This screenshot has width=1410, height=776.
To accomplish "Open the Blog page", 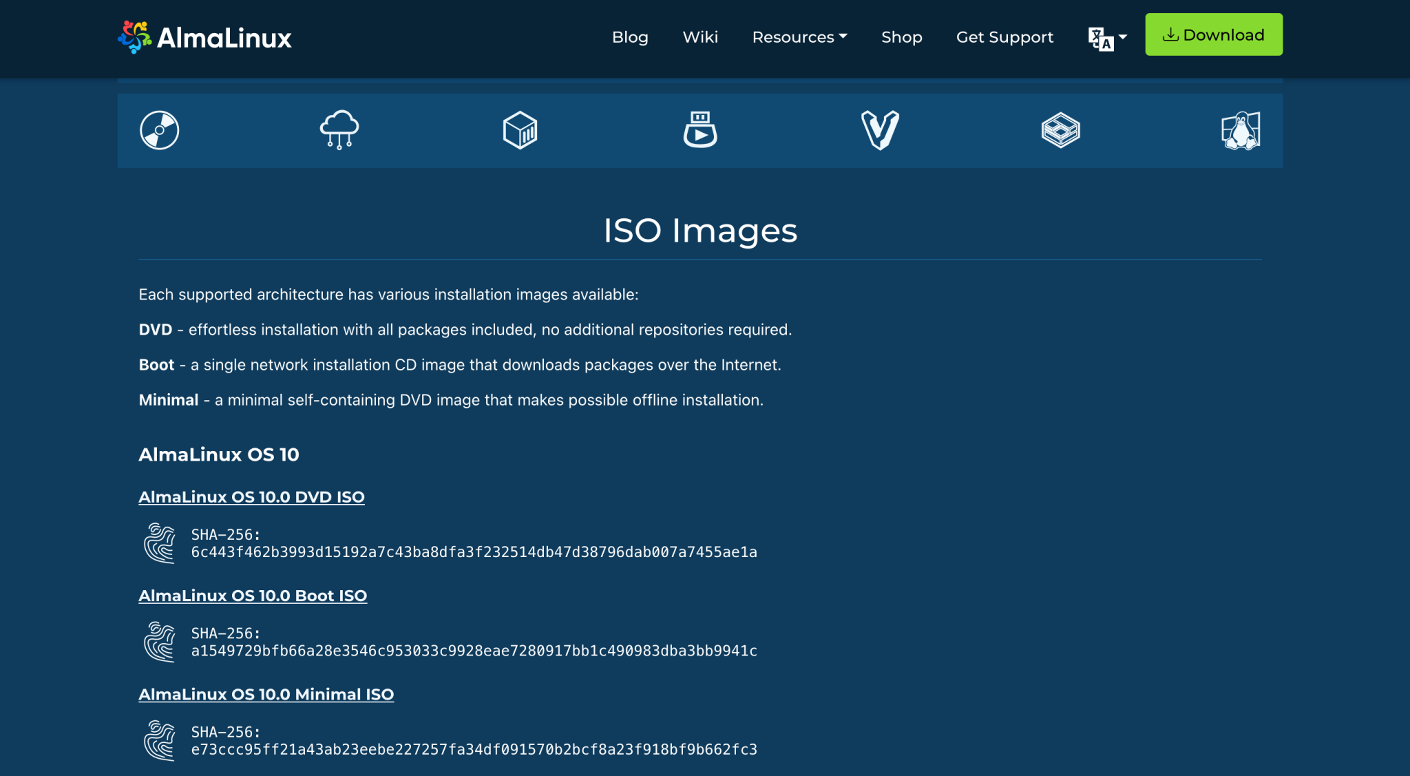I will point(630,37).
